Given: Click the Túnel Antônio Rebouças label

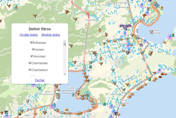Looking at the screenshot, I should click(x=86, y=40).
